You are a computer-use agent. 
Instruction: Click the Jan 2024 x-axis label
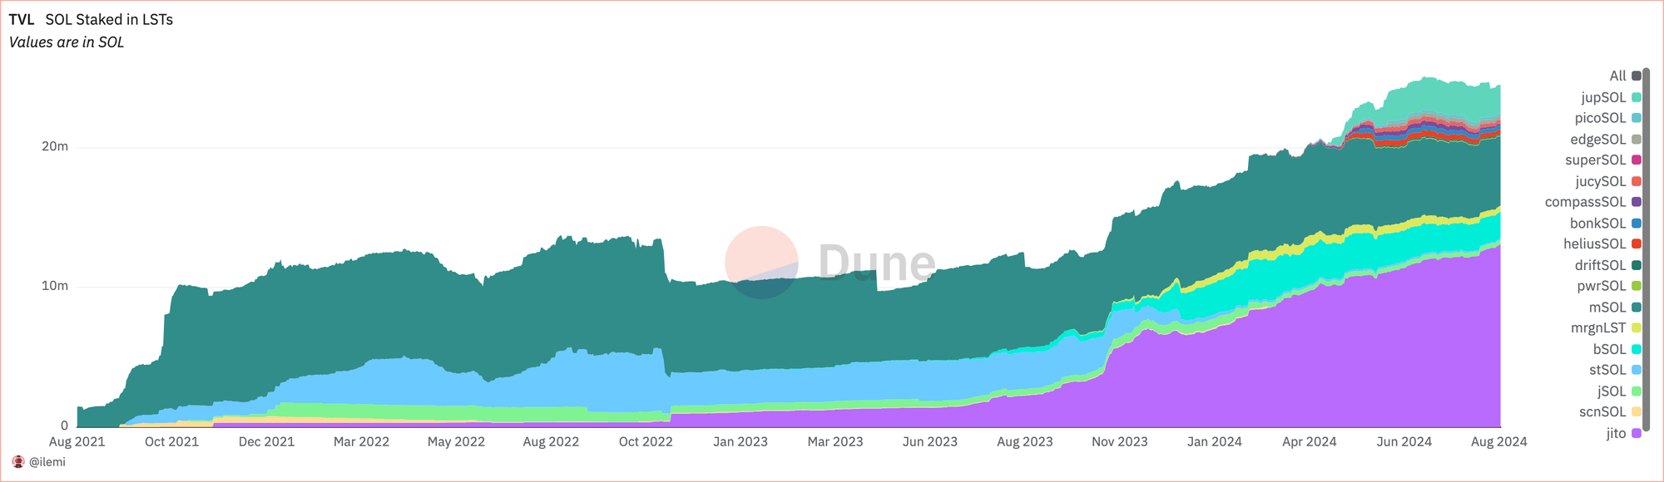click(1215, 441)
